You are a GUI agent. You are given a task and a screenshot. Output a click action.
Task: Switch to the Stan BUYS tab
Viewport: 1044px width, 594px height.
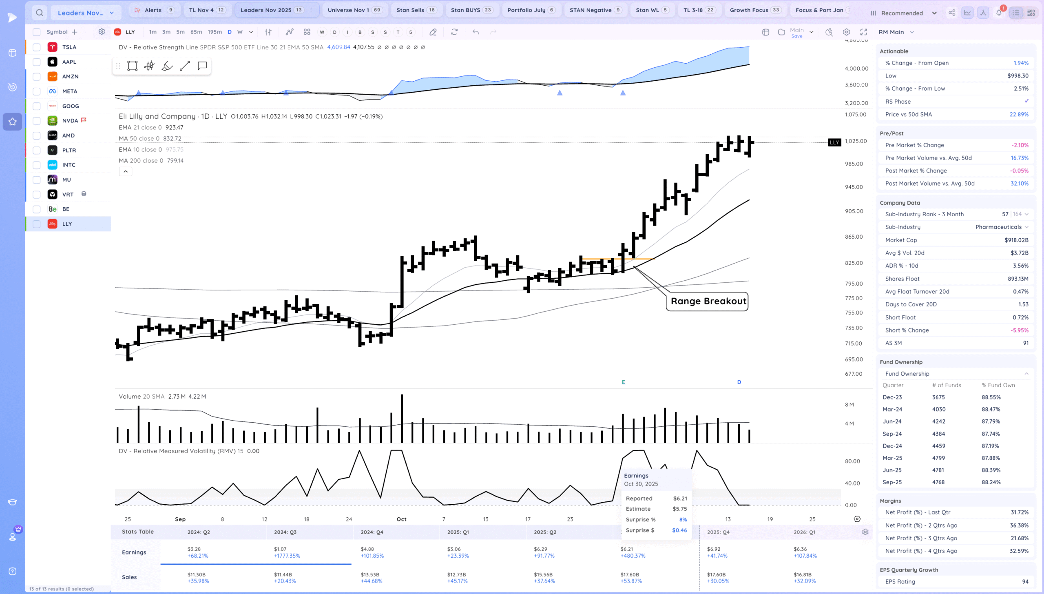(471, 10)
